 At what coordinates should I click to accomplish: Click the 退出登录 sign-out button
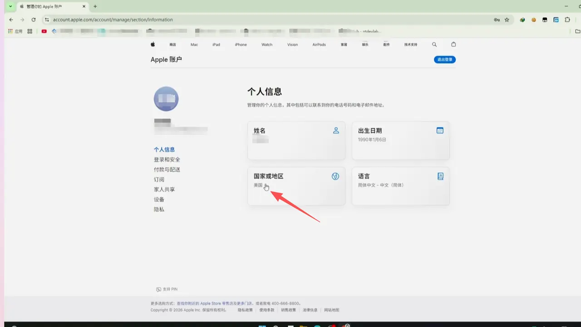click(445, 59)
